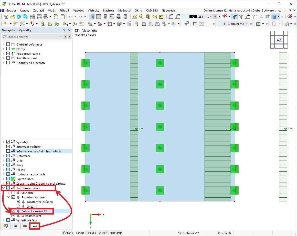Toggle ÚCHOP snap in status bar
The image size is (297, 236).
pyautogui.click(x=68, y=233)
